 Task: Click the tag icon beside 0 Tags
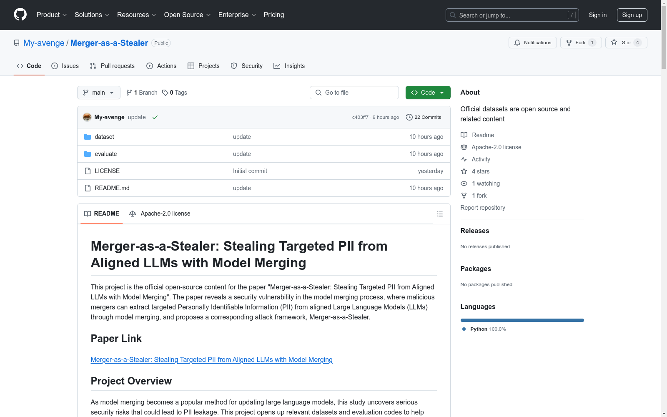click(x=165, y=93)
